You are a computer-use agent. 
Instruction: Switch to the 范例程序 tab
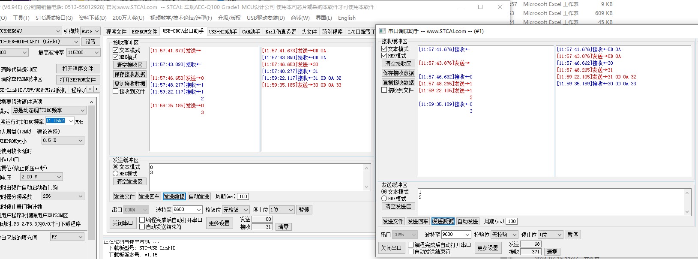click(x=333, y=32)
